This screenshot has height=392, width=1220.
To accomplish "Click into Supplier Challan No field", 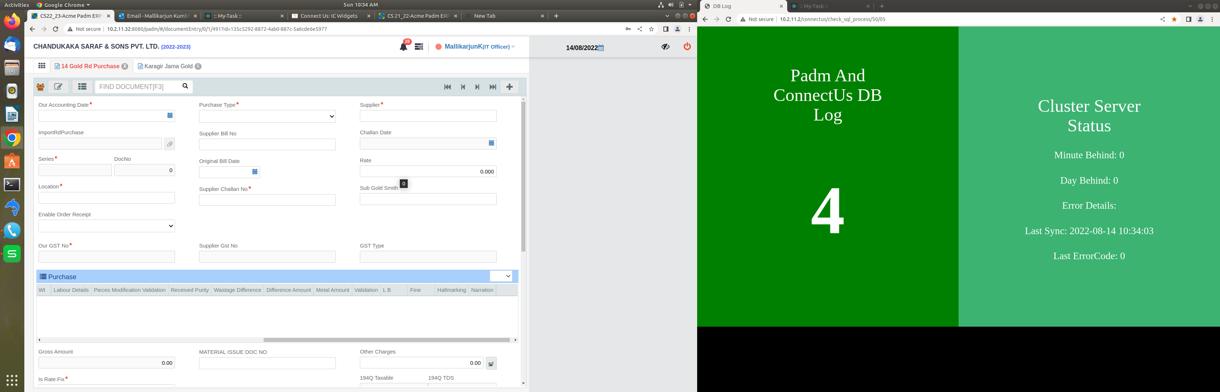I will 267,200.
